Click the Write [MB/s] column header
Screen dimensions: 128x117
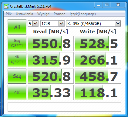[x=98, y=32]
